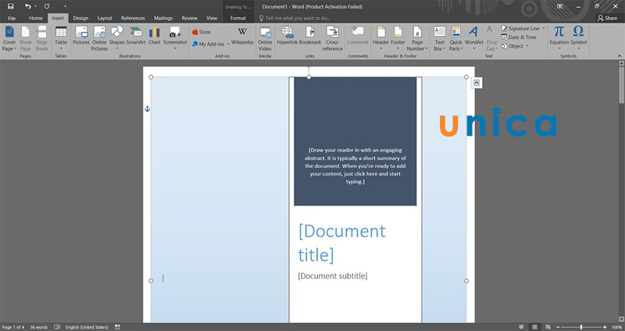This screenshot has height=331, width=625.
Task: Insert a Page Break
Action: click(42, 38)
